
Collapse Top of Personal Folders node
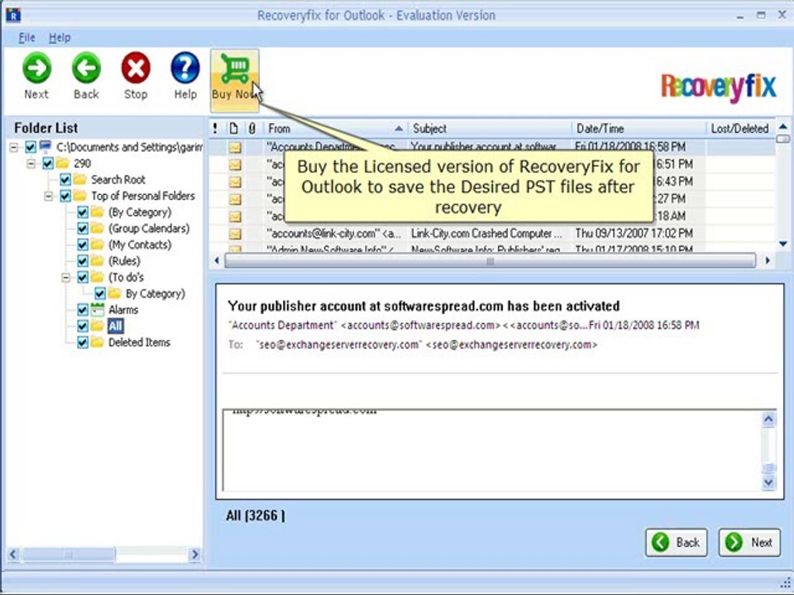pos(48,196)
